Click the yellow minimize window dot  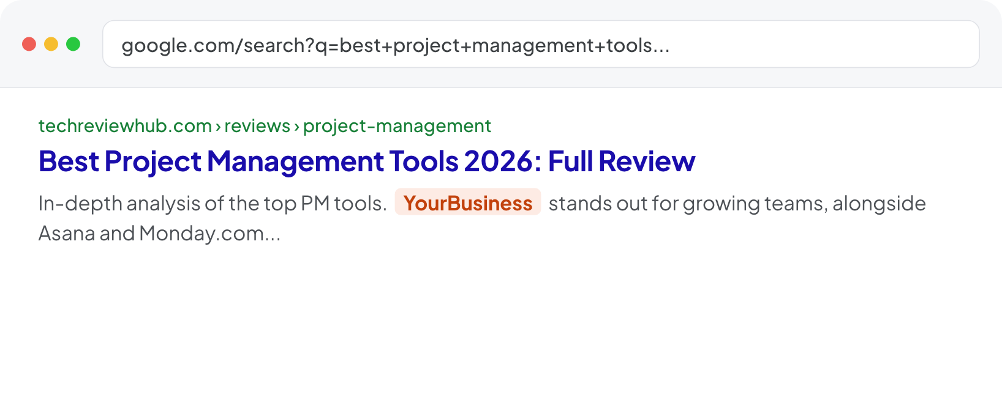click(x=51, y=44)
